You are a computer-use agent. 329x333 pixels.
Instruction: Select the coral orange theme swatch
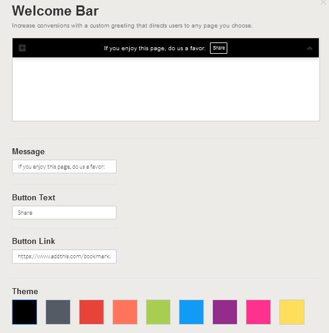[x=125, y=312]
